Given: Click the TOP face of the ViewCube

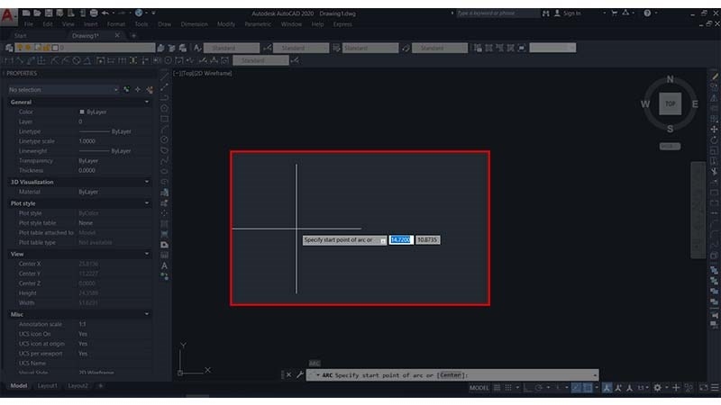Looking at the screenshot, I should tap(670, 103).
